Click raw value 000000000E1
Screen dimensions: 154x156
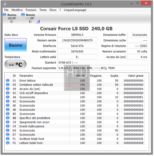pos(133,97)
